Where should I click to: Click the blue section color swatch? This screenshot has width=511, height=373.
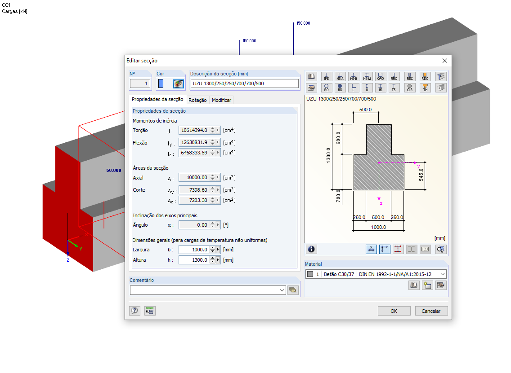161,83
